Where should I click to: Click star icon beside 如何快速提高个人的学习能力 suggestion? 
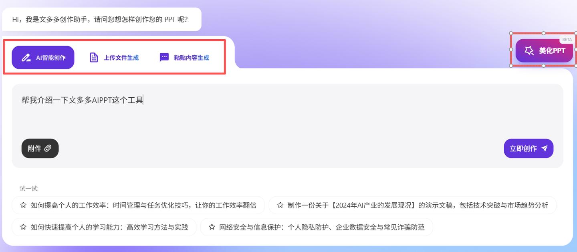tap(23, 227)
